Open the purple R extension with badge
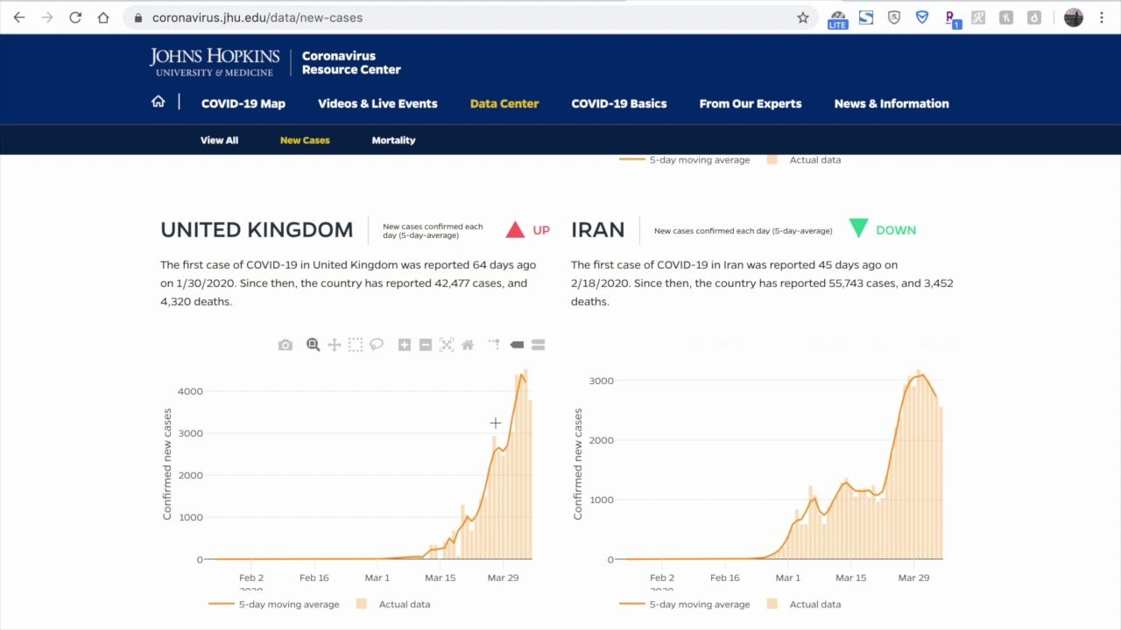 [952, 18]
